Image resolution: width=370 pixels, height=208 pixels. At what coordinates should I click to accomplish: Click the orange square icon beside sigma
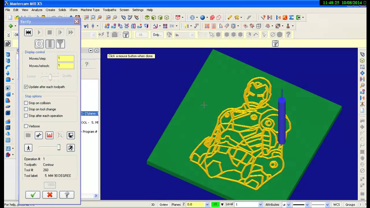pyautogui.click(x=285, y=18)
